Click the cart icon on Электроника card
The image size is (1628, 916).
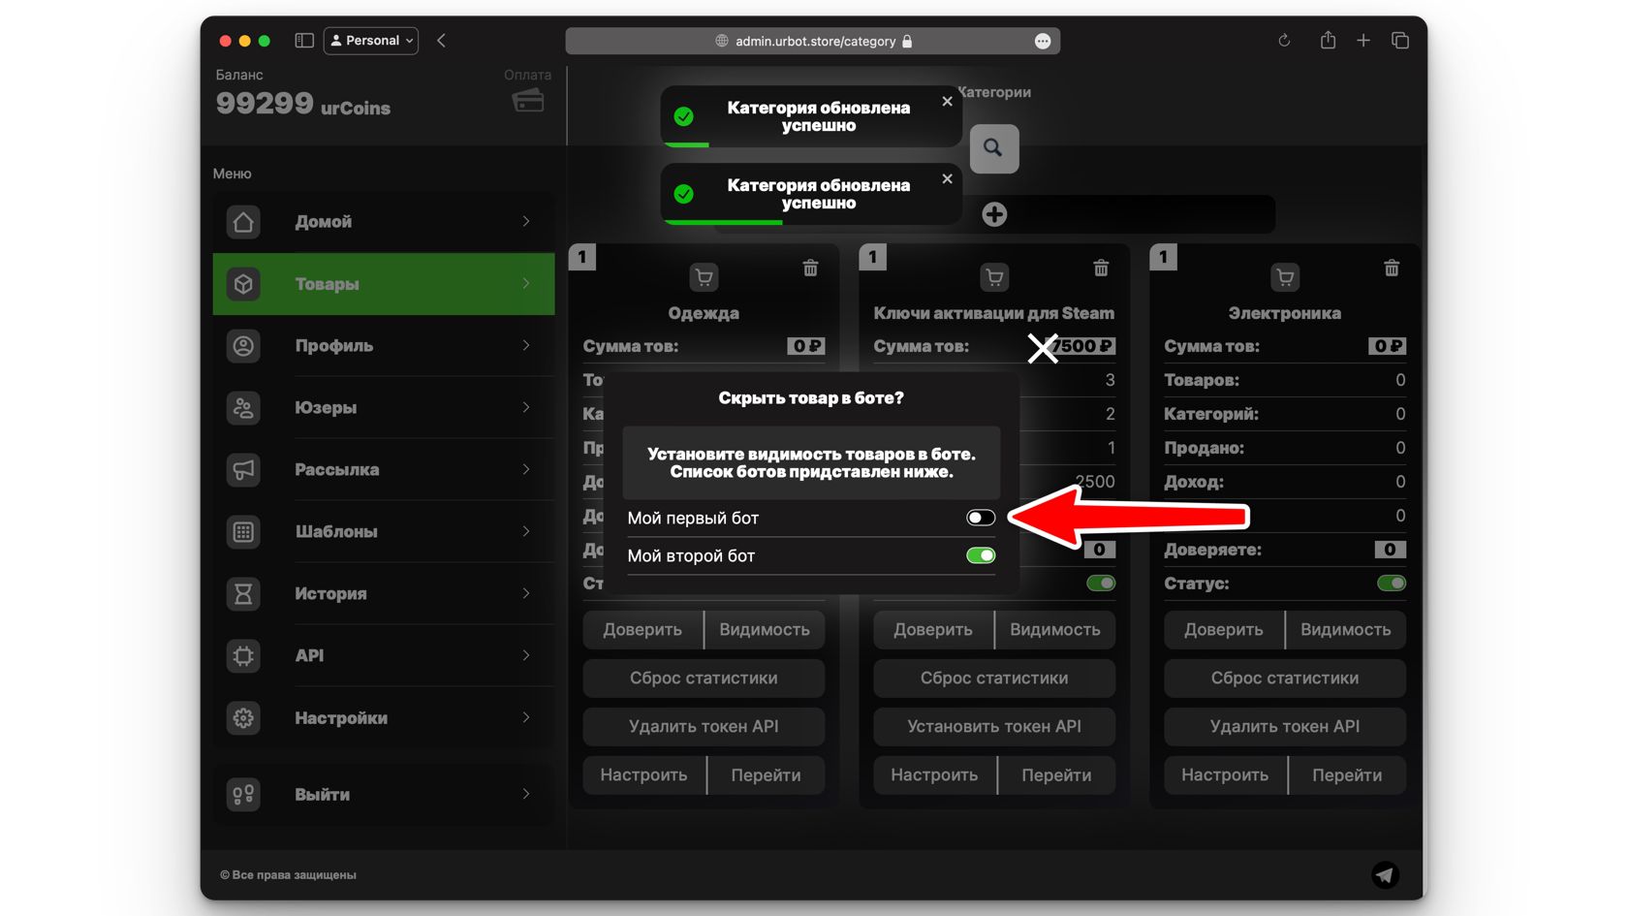point(1284,278)
